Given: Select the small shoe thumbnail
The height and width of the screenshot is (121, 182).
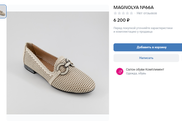Looking at the screenshot, I should click(3, 11).
